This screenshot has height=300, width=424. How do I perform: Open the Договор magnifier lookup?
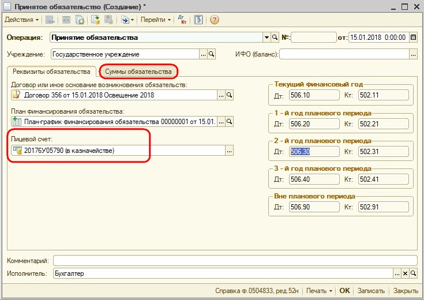pyautogui.click(x=230, y=95)
